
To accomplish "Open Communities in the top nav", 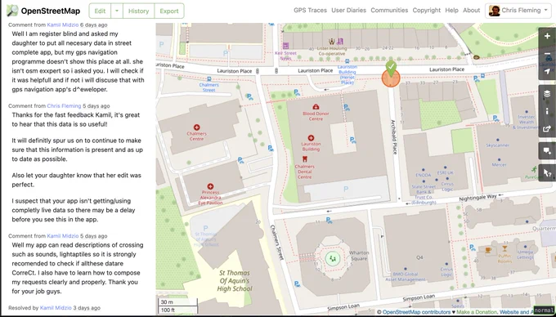I will pyautogui.click(x=389, y=11).
